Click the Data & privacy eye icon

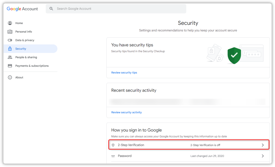pyautogui.click(x=10, y=40)
